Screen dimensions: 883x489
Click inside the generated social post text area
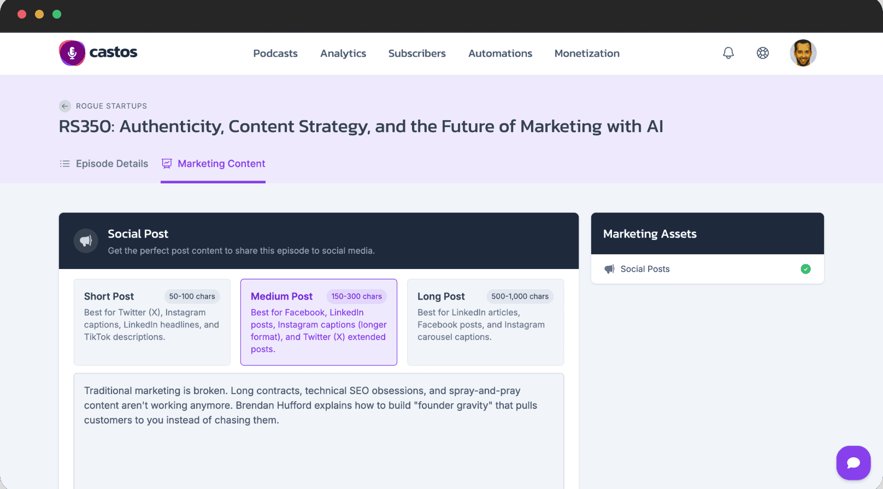coord(319,431)
